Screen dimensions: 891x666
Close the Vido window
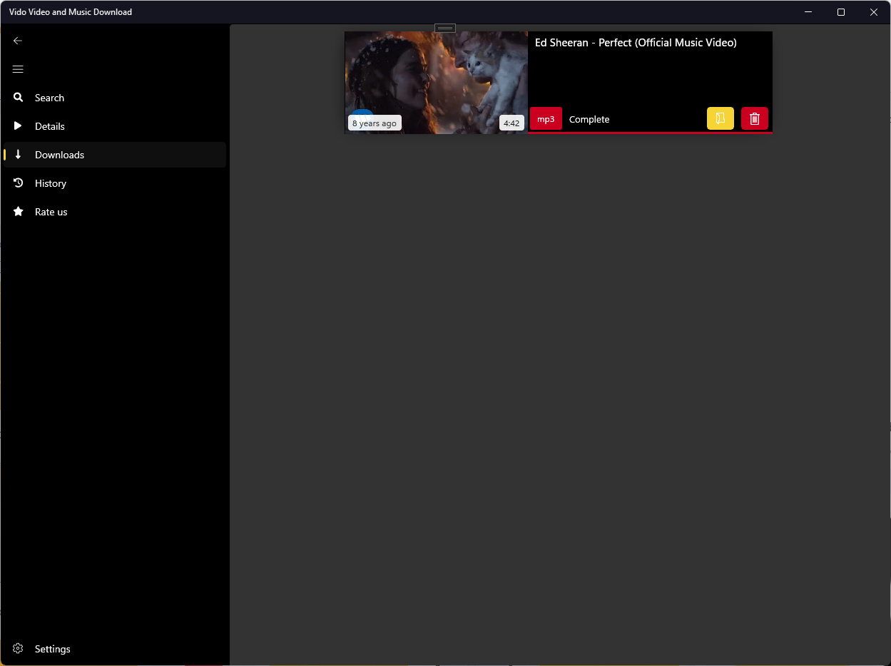click(874, 12)
